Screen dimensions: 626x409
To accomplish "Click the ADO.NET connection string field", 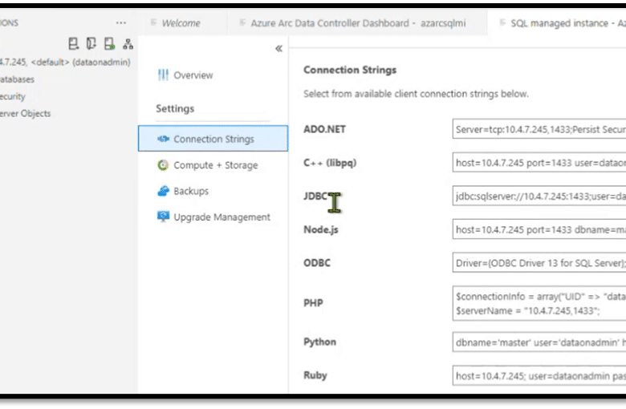I will [x=539, y=129].
